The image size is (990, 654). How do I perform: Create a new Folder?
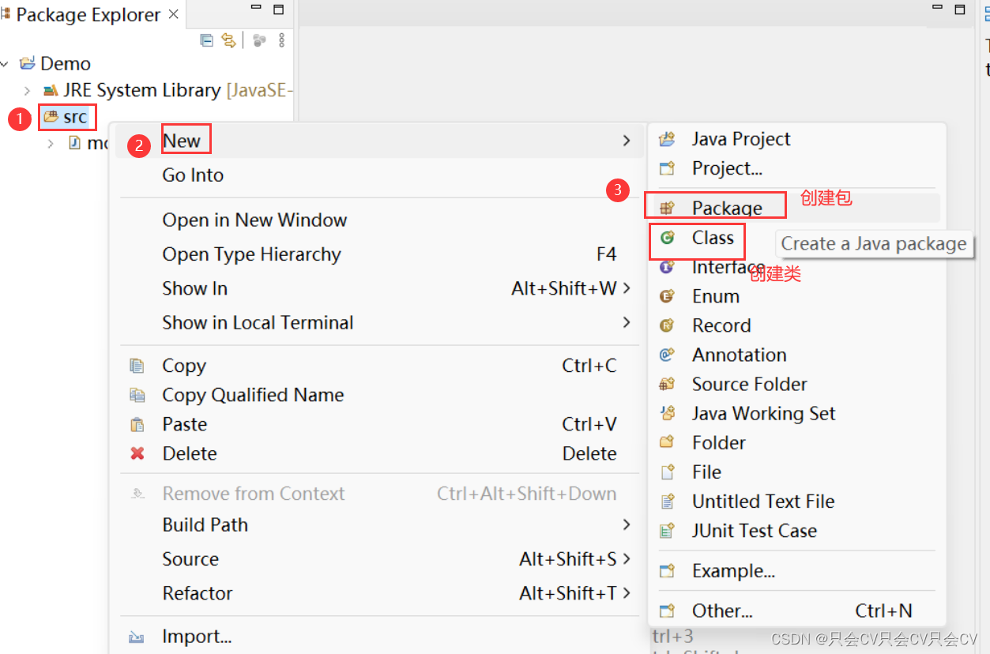[x=717, y=442]
